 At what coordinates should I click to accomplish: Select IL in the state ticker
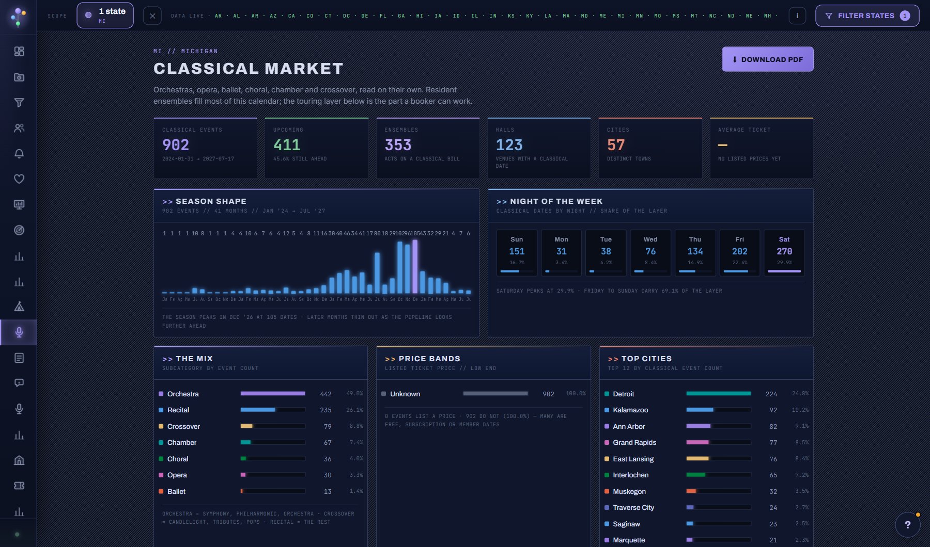pos(475,16)
